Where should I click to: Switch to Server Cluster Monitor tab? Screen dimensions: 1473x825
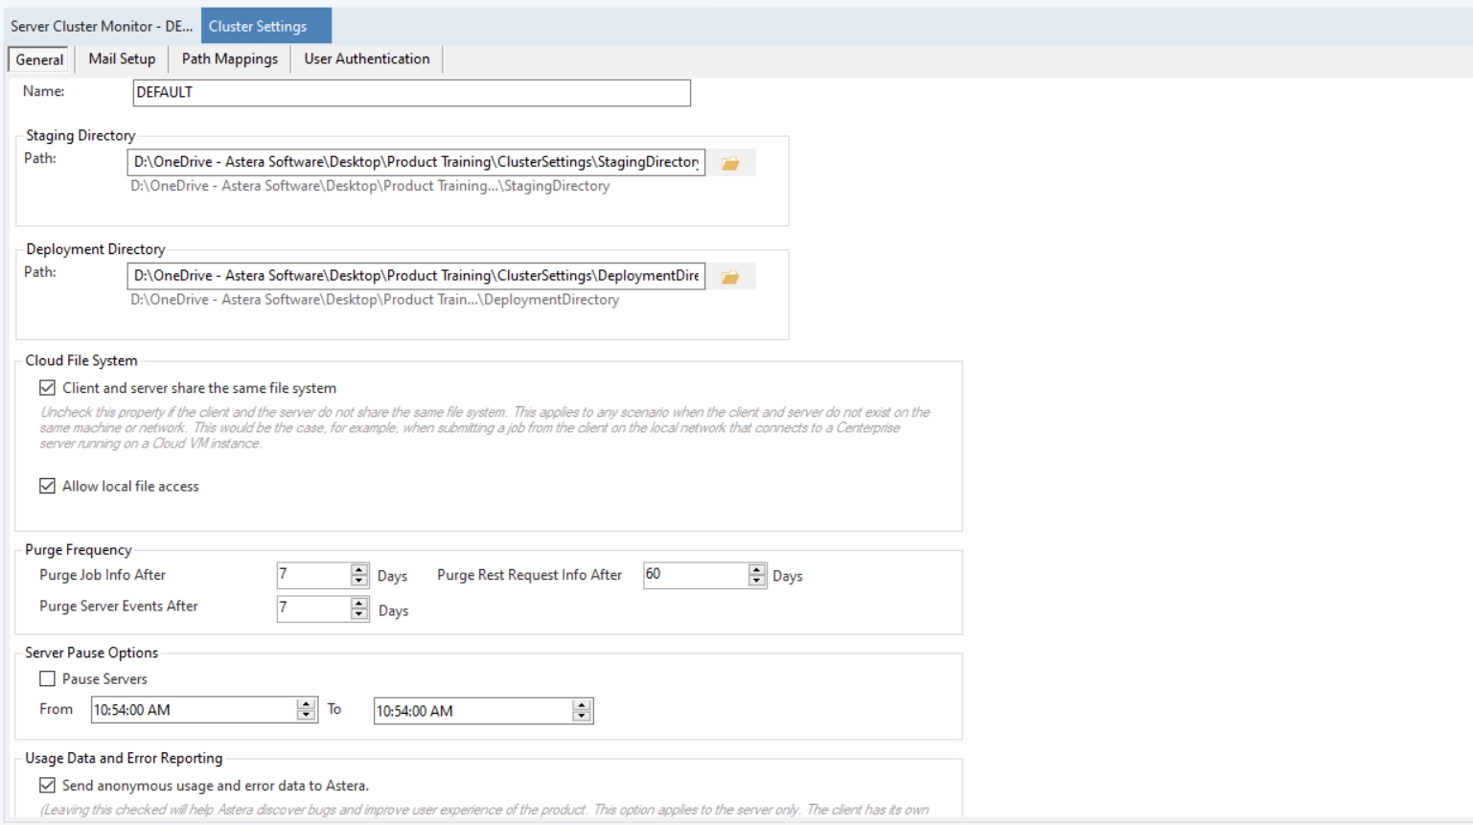(x=102, y=26)
